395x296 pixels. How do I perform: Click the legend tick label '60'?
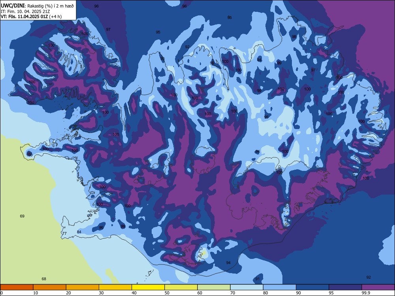point(200,293)
